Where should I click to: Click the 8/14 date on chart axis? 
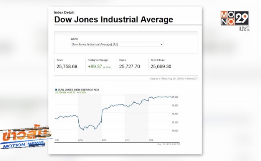click(57, 140)
